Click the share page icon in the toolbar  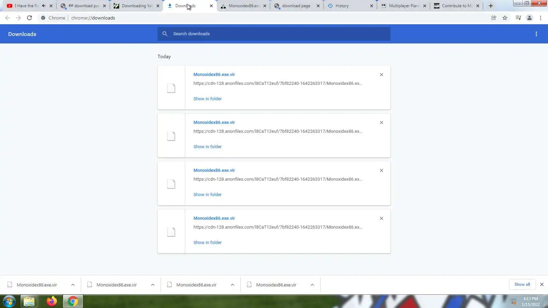[x=494, y=18]
